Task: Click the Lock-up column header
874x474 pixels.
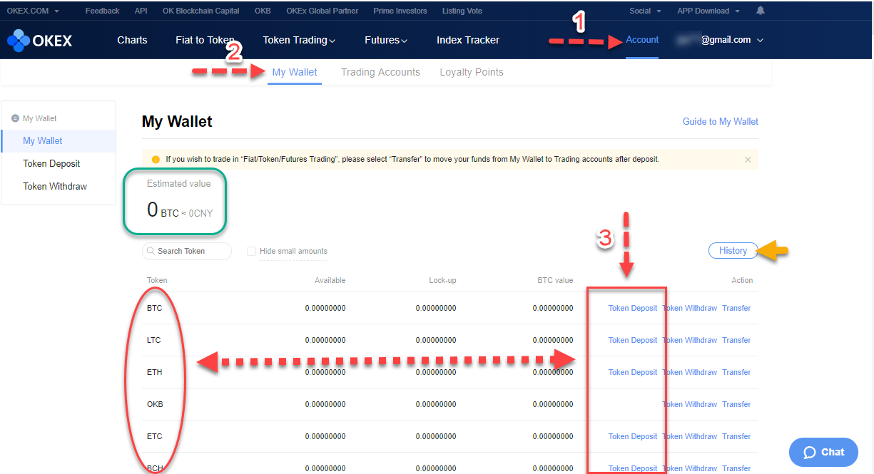Action: tap(442, 280)
